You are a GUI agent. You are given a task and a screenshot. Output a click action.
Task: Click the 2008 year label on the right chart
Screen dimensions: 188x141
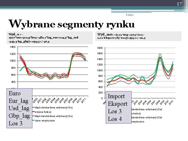pyautogui.click(x=158, y=103)
